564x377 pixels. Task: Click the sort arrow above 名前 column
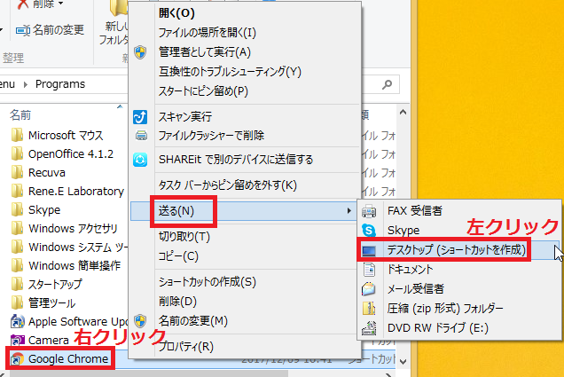coord(120,106)
